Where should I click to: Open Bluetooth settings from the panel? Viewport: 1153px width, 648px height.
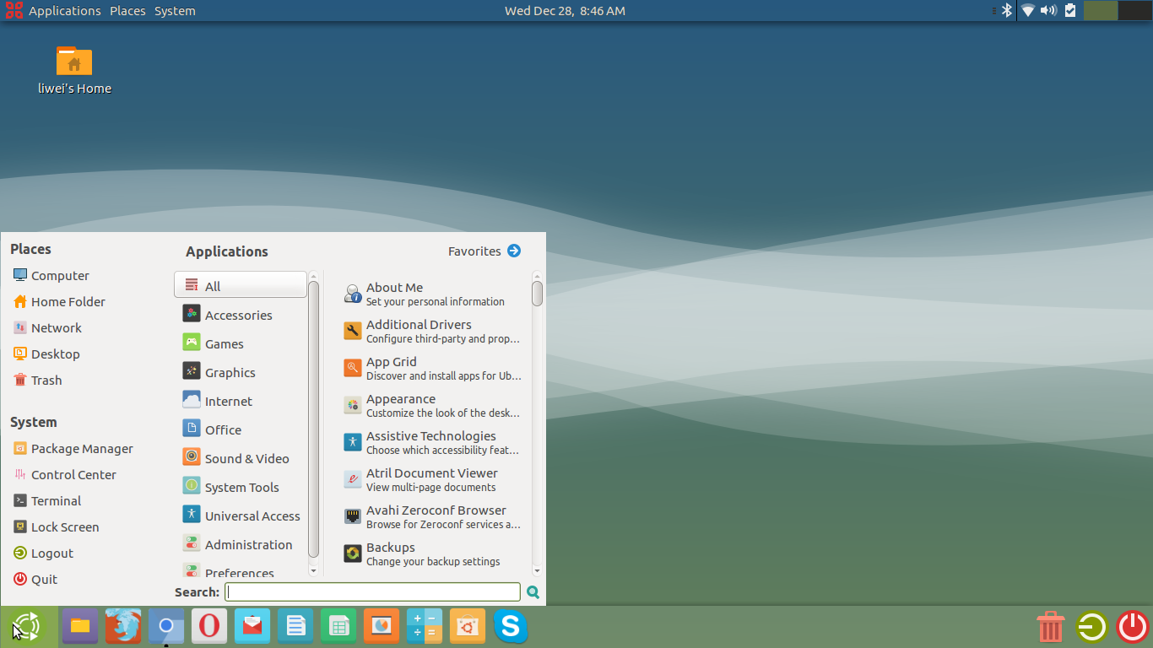coord(1008,10)
